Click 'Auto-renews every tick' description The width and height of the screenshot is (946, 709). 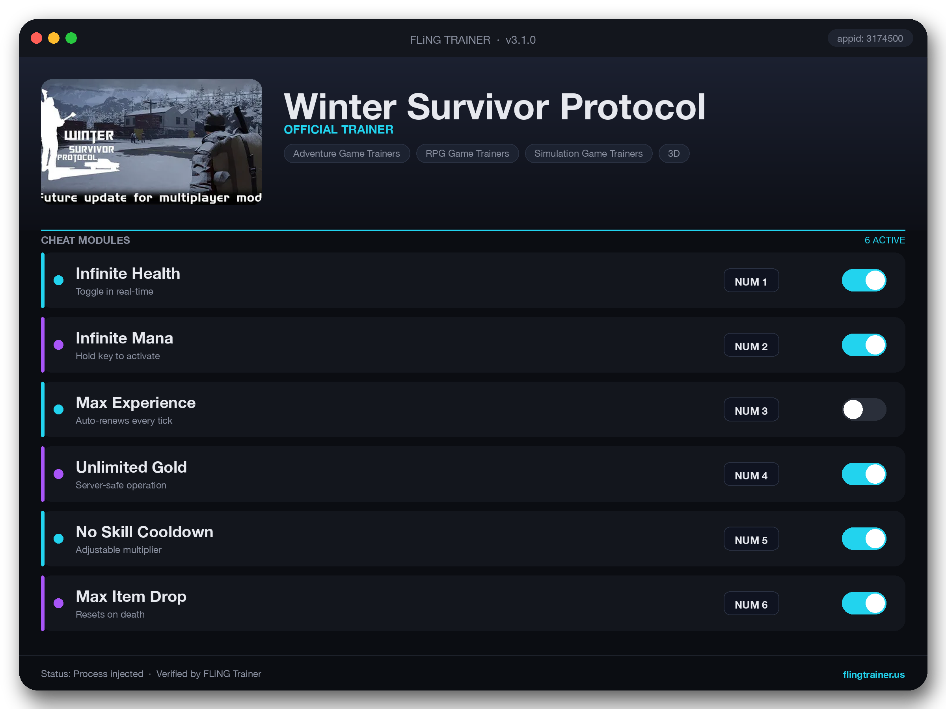[124, 421]
